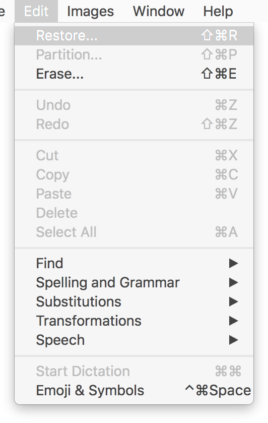Open the Images menu
The image size is (268, 423).
coord(90,11)
